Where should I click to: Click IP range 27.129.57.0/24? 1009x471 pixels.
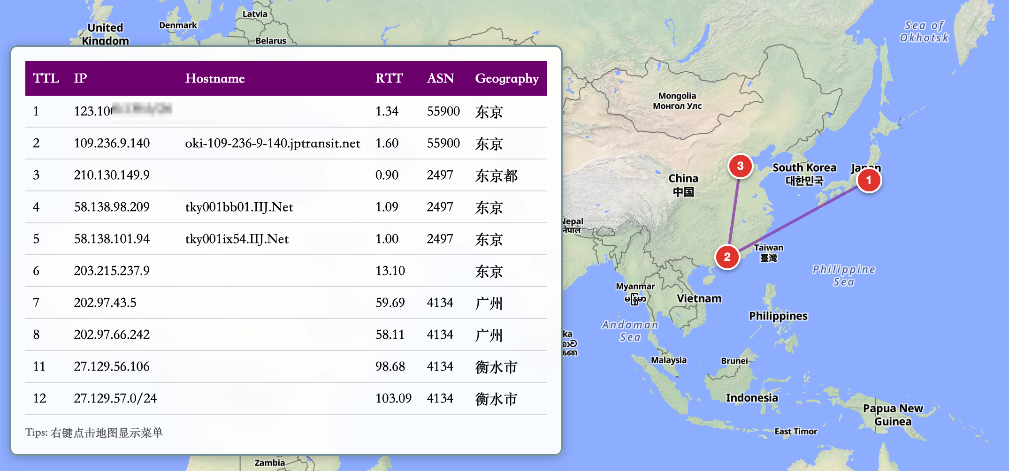115,398
